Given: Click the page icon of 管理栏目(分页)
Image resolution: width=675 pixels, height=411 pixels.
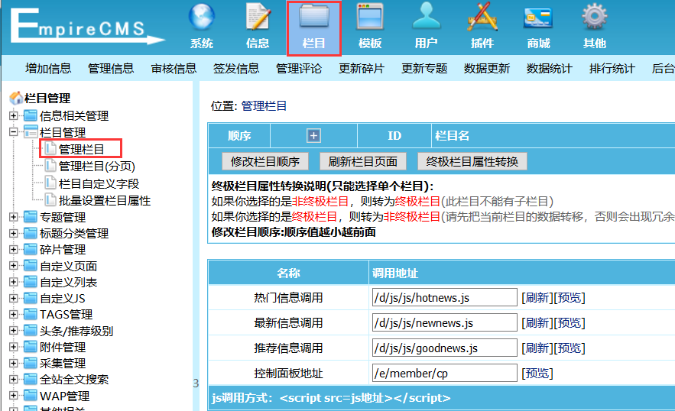Looking at the screenshot, I should pyautogui.click(x=50, y=166).
